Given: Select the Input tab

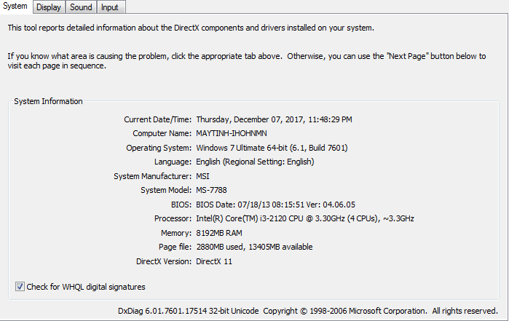Looking at the screenshot, I should coord(110,7).
